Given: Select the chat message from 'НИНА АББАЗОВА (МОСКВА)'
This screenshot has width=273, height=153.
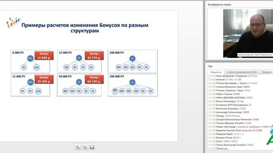Looking at the screenshot, I should [x=230, y=98].
